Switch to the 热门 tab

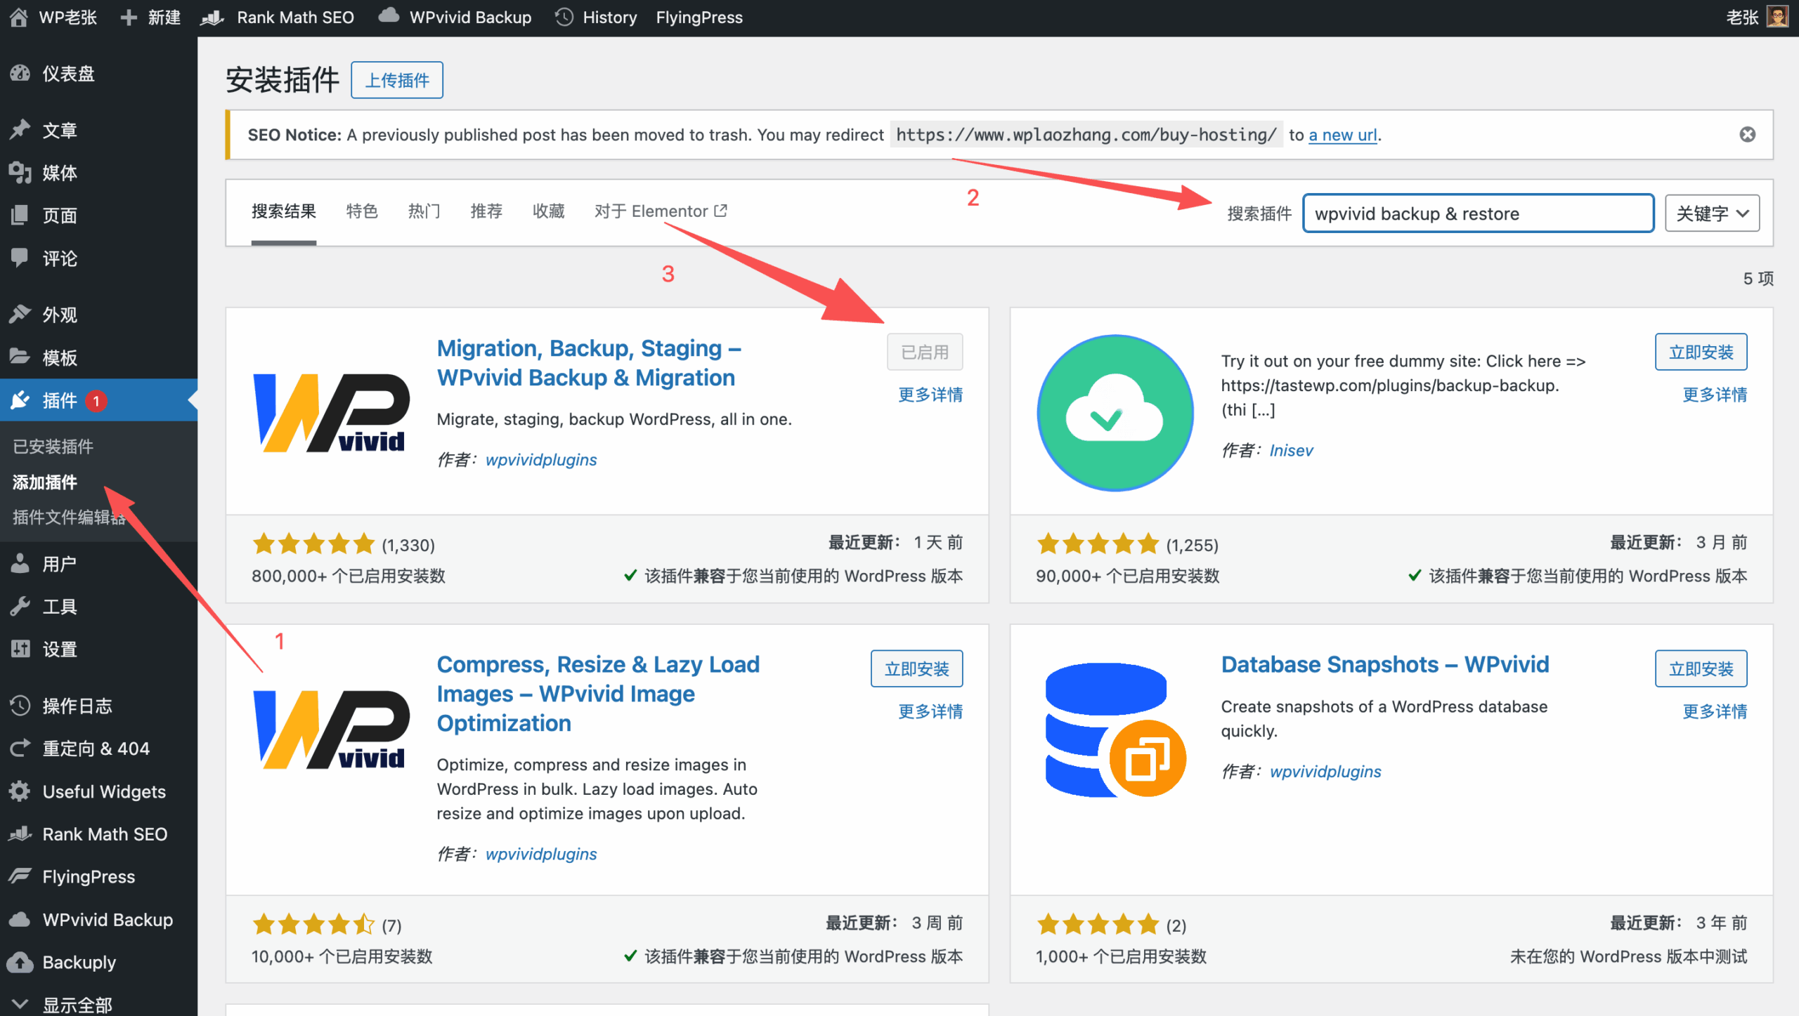click(x=424, y=211)
